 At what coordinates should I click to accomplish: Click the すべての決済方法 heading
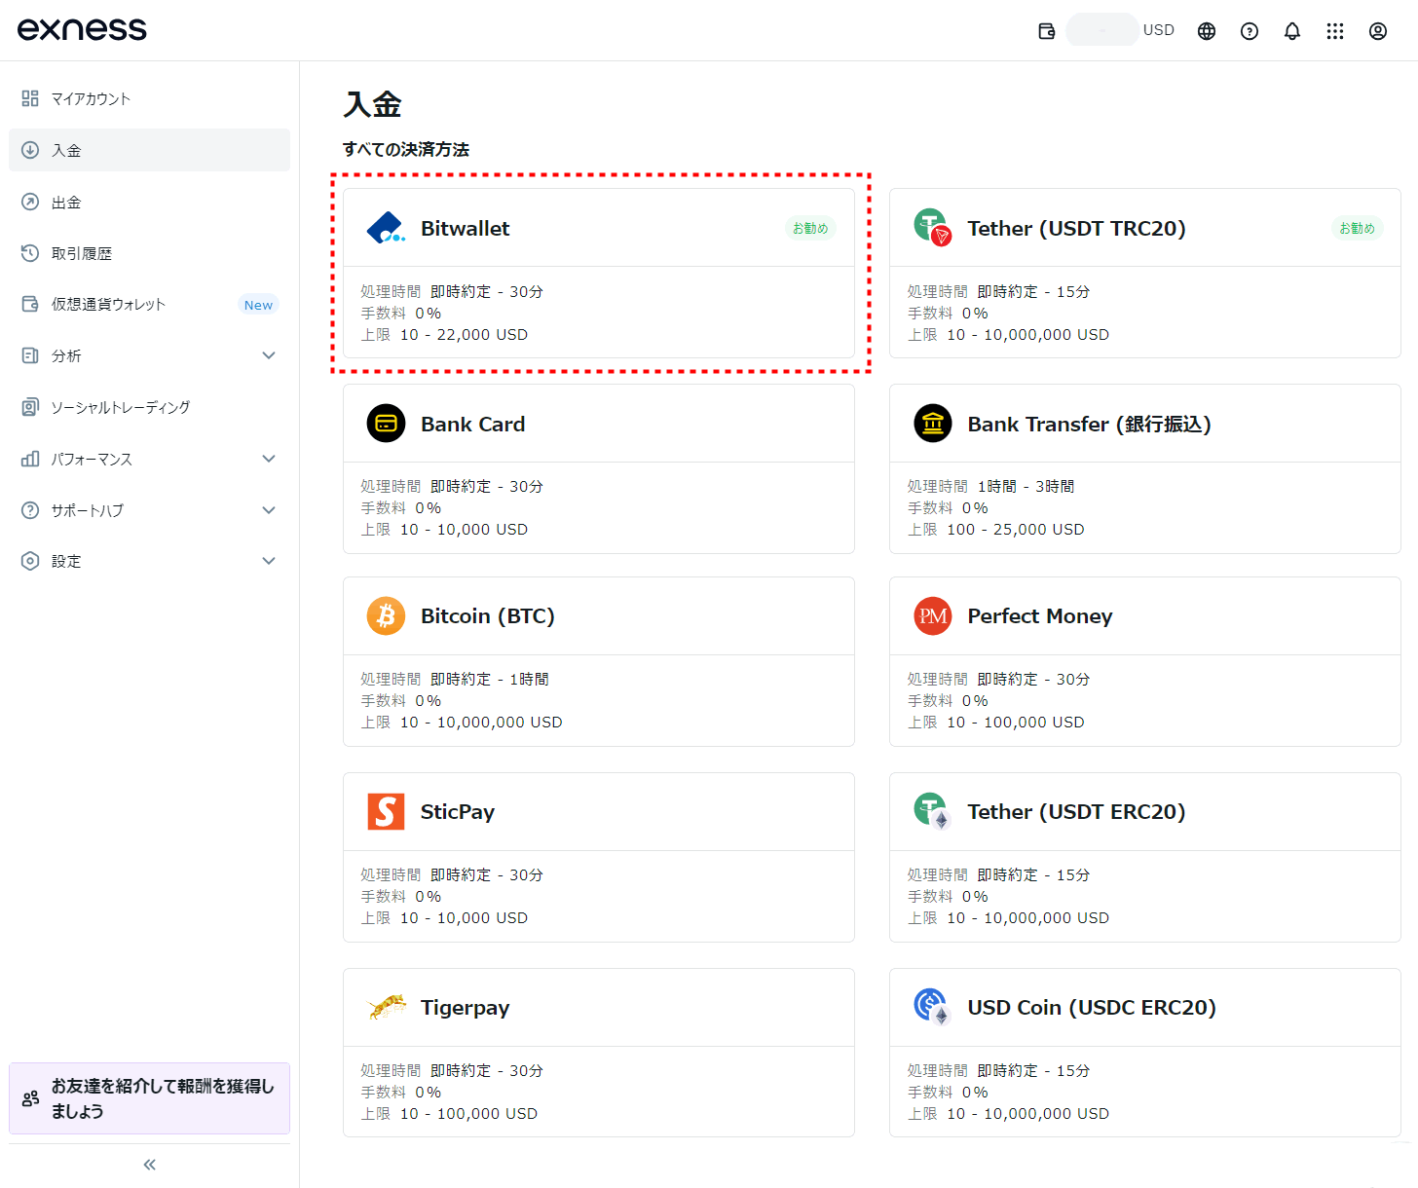coord(406,149)
